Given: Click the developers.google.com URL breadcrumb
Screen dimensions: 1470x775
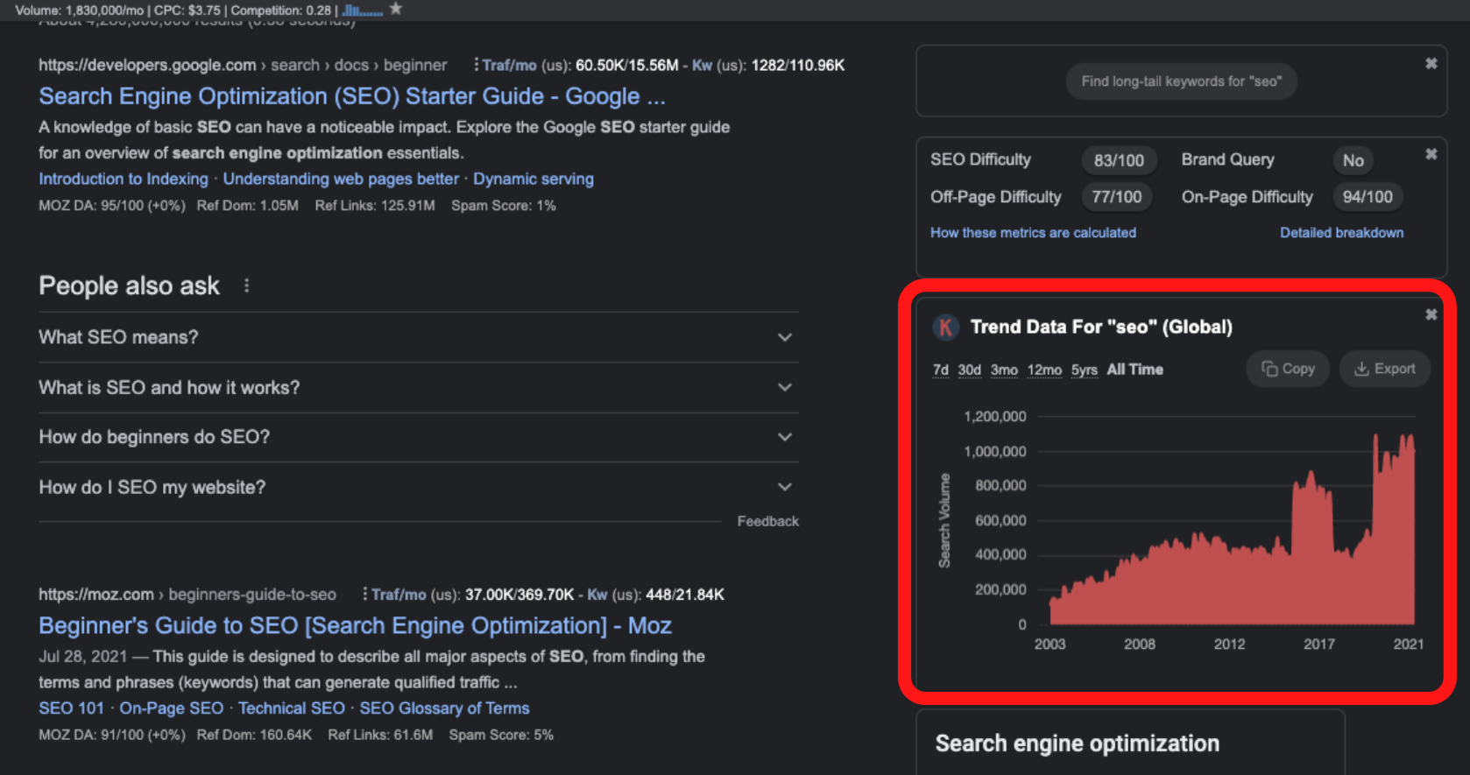Looking at the screenshot, I should pyautogui.click(x=243, y=65).
